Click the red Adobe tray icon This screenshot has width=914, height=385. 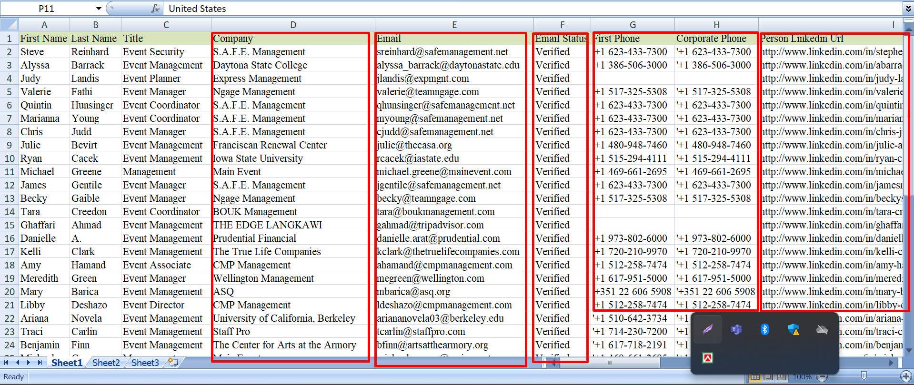(x=708, y=358)
